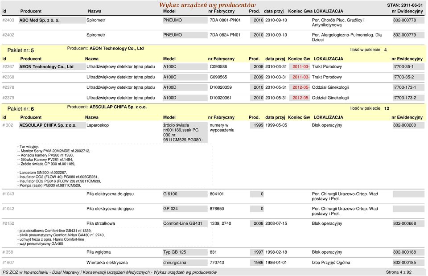
Task: Select serial number 'C090565'
Action: [218, 77]
